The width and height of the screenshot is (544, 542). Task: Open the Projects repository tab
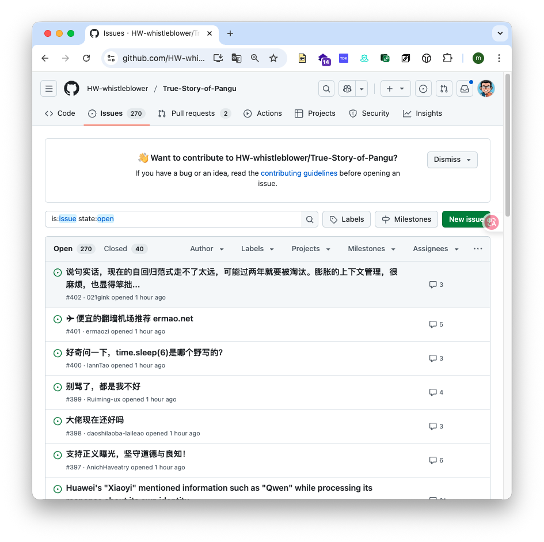coord(315,113)
